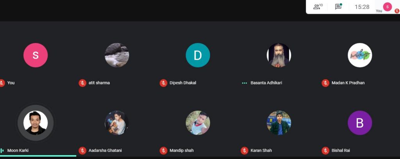Screen dimensions: 400x159
Task: Select the purple B avatar of Bishal Rai
Action: click(x=360, y=123)
